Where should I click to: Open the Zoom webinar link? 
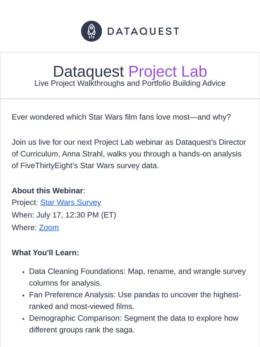click(49, 227)
